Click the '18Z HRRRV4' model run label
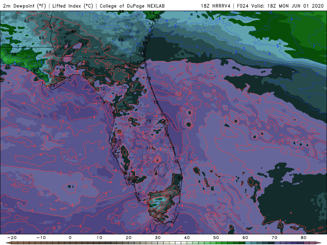 [216, 6]
